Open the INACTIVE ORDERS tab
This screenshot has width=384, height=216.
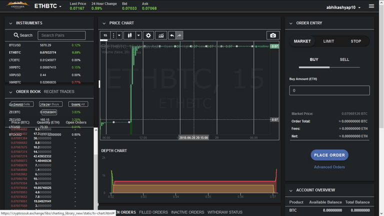click(187, 212)
